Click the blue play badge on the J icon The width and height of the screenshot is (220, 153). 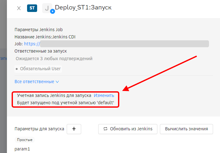coord(53,11)
